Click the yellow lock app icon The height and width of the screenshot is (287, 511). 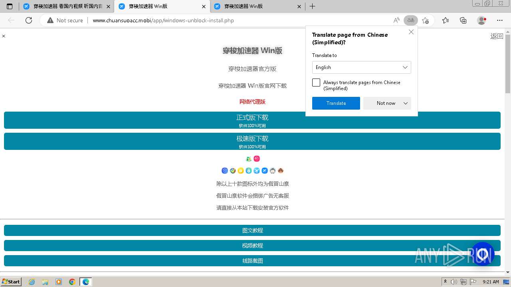click(x=241, y=171)
